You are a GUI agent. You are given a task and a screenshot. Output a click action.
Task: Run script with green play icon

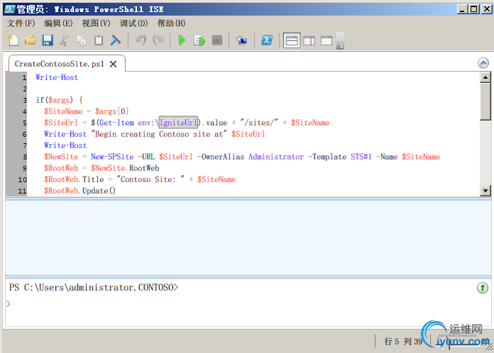182,40
